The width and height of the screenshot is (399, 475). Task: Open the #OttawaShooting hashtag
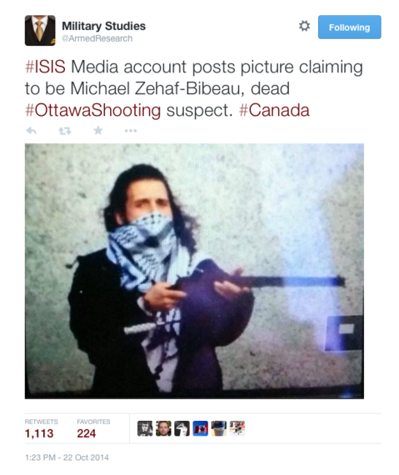point(93,110)
